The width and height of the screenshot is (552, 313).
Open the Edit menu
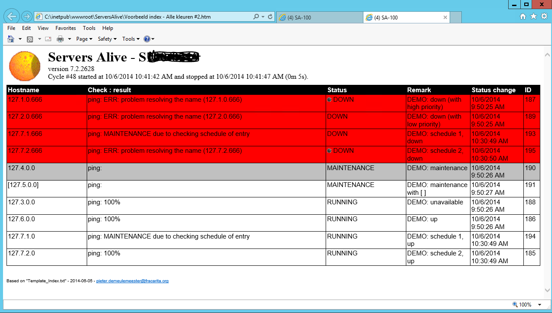(x=26, y=28)
